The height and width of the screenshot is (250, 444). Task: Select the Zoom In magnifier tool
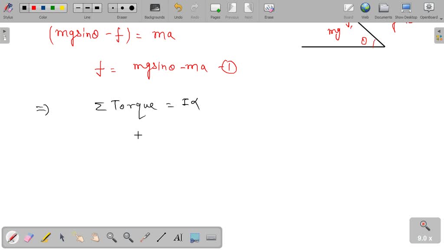tap(111, 237)
